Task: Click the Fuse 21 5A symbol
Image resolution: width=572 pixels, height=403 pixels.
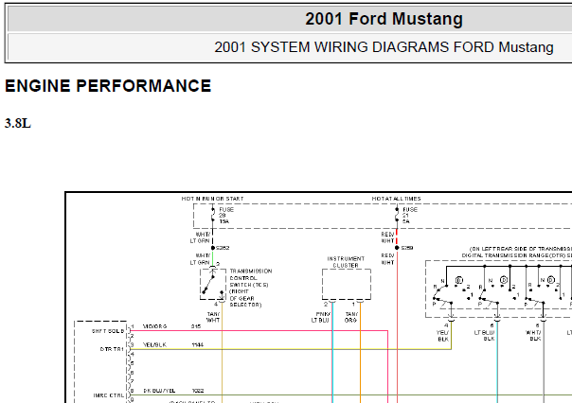Action: 397,215
